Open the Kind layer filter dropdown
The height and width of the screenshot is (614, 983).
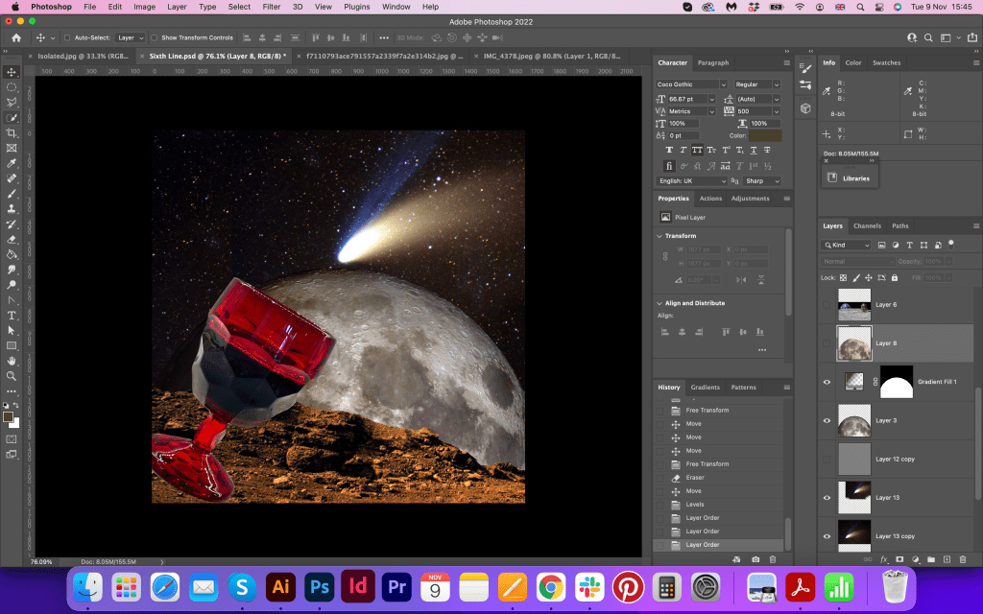click(x=847, y=245)
